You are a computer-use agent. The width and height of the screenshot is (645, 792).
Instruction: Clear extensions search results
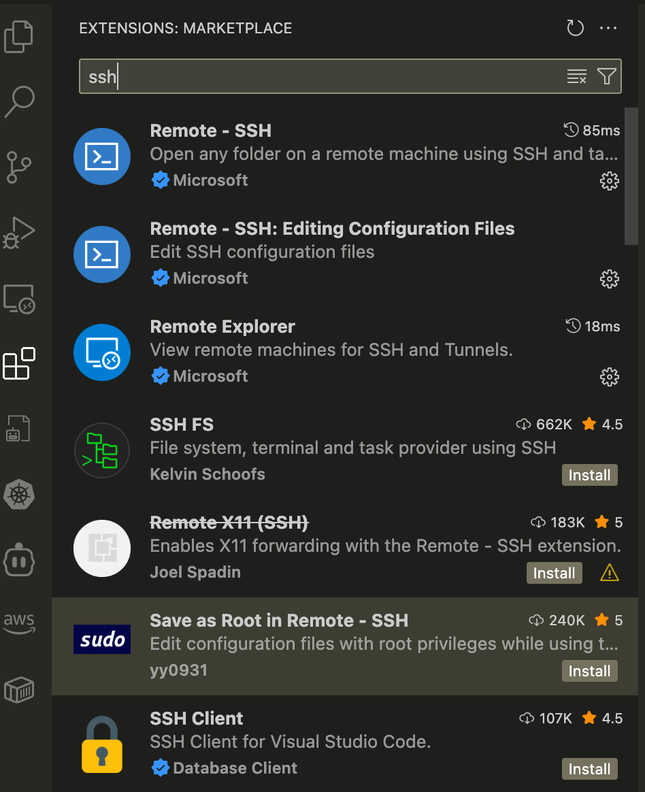click(576, 76)
